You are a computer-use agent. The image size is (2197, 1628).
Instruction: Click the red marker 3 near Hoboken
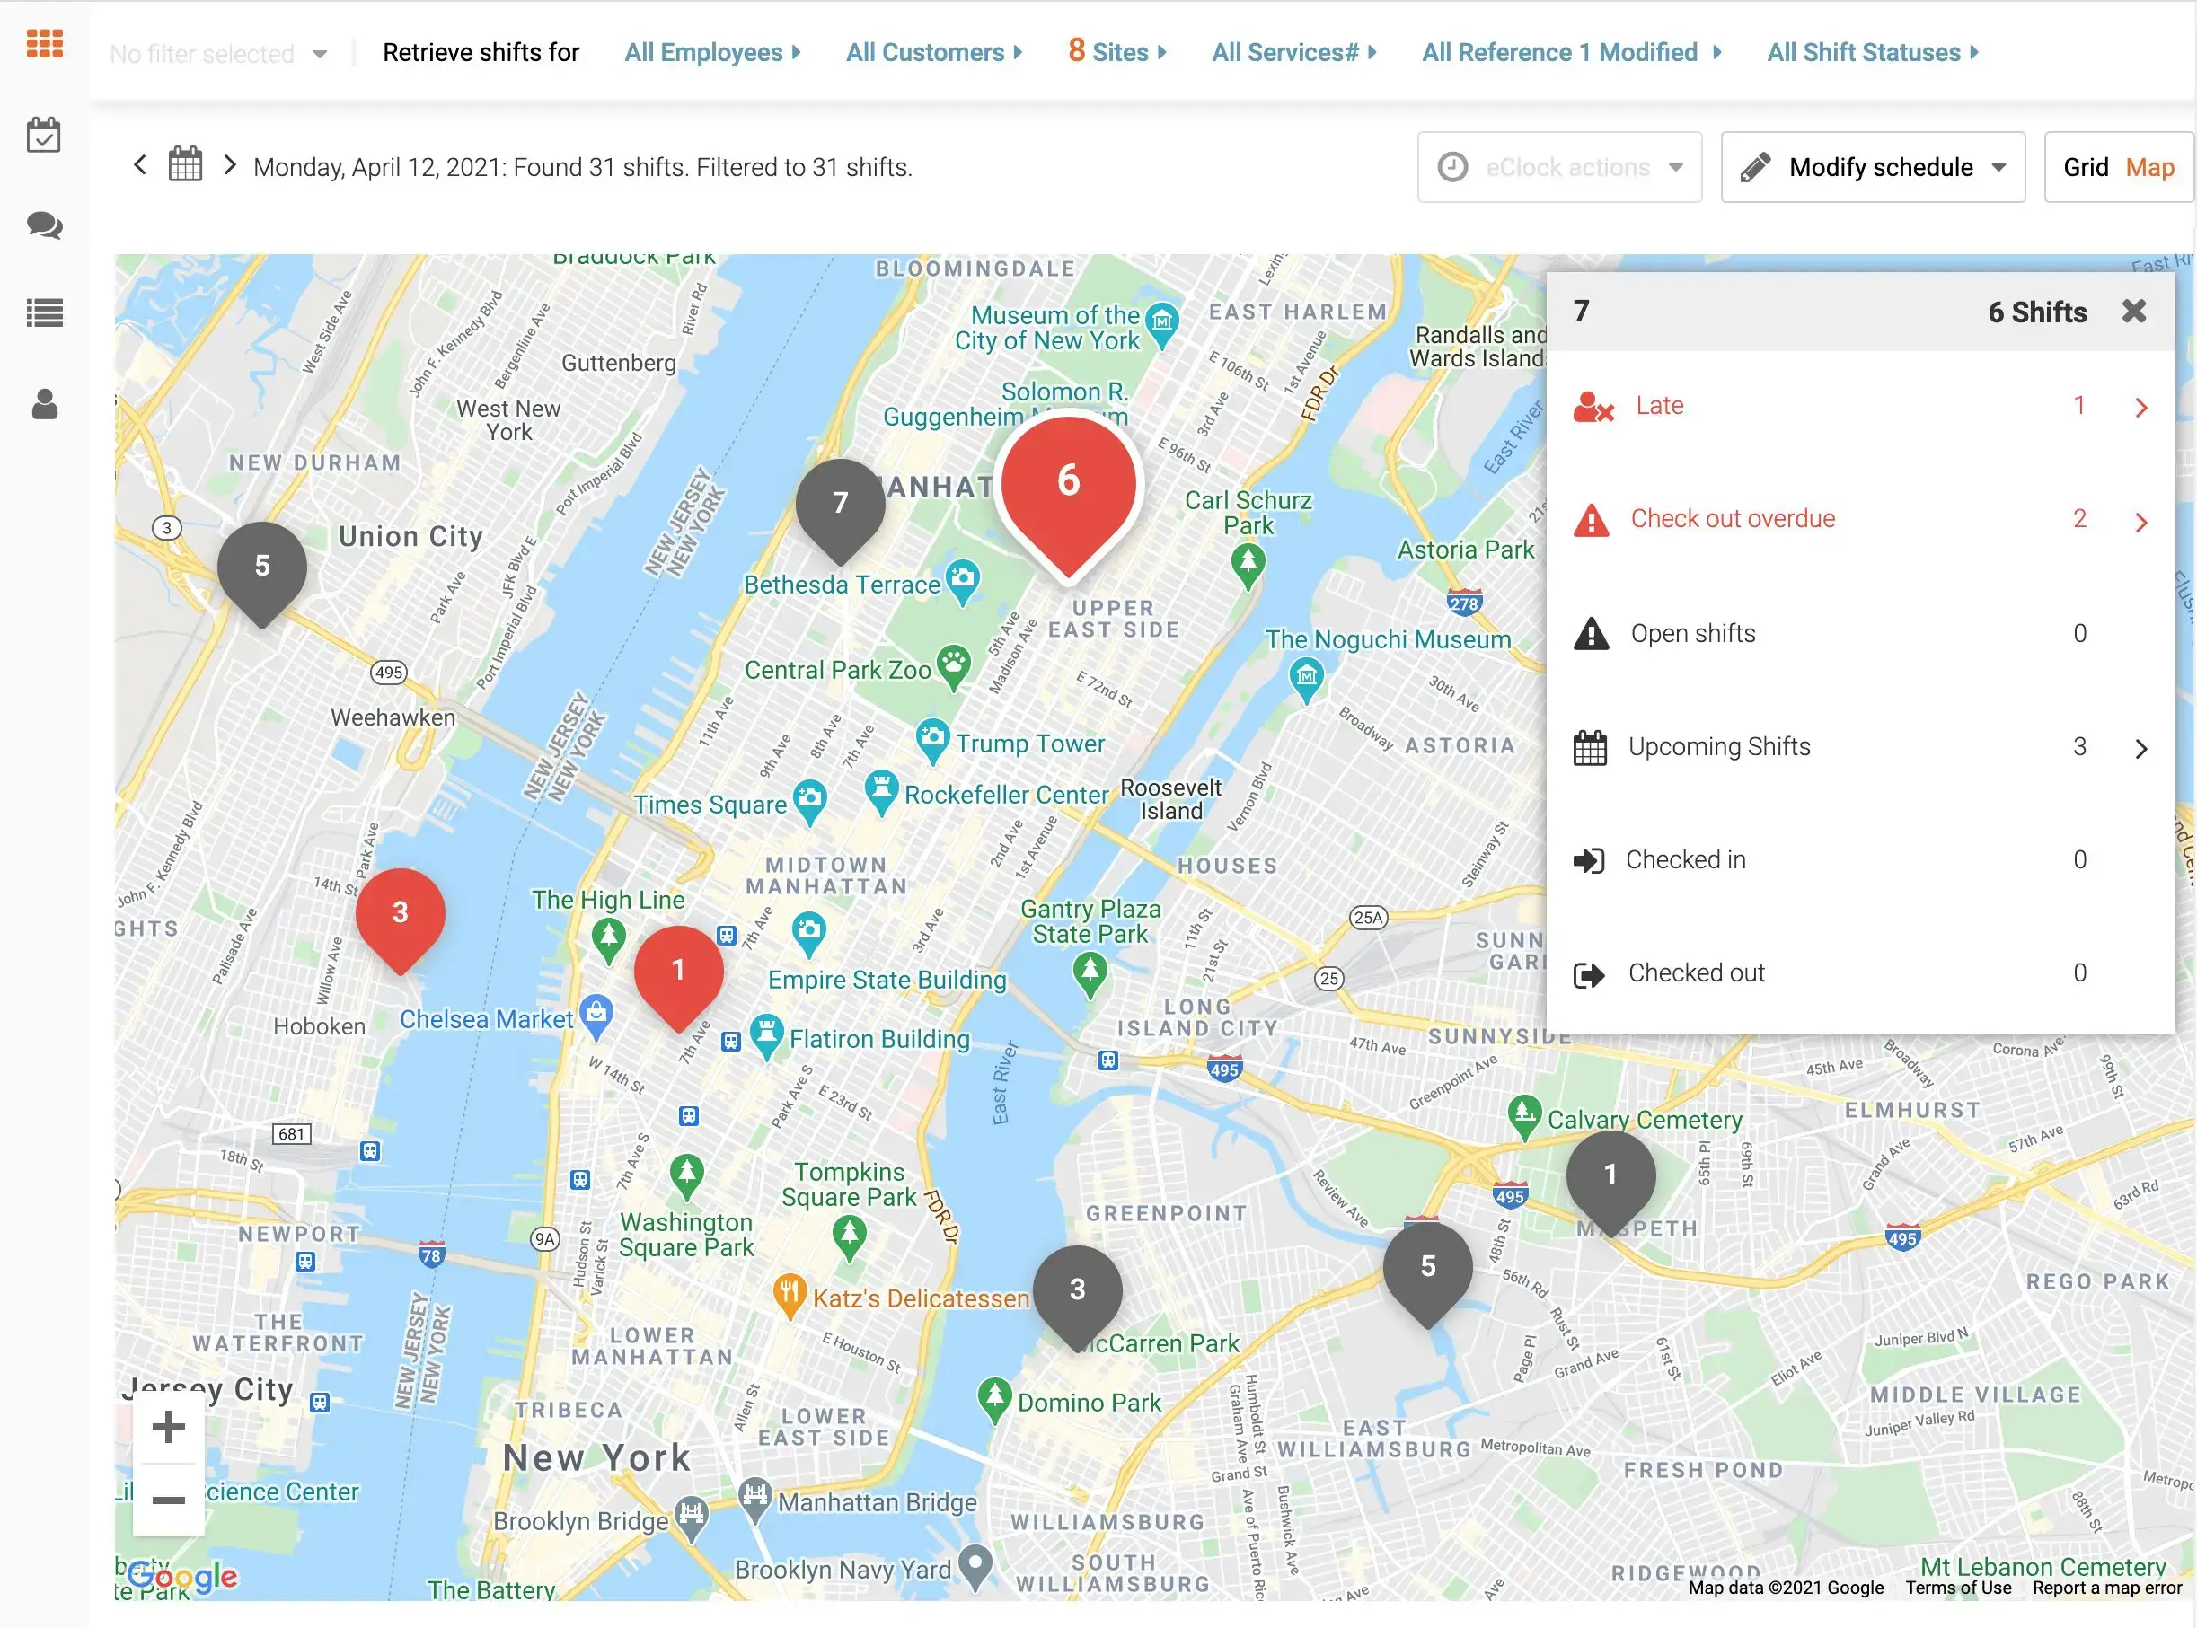(x=401, y=921)
